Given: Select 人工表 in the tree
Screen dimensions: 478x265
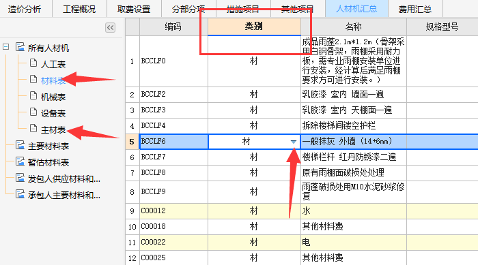Looking at the screenshot, I should coord(53,64).
